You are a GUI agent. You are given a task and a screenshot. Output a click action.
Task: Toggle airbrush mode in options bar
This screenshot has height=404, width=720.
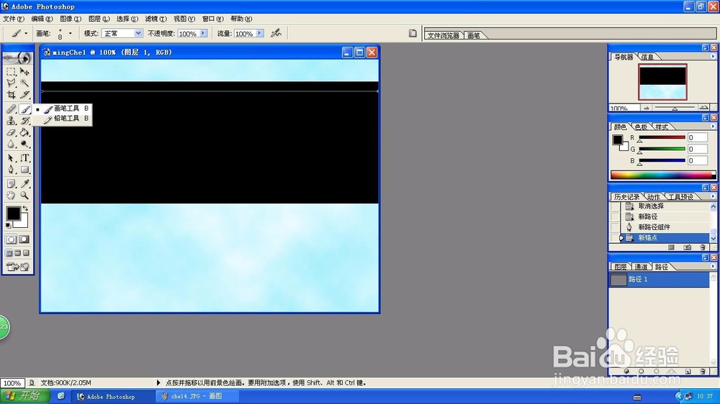point(276,33)
